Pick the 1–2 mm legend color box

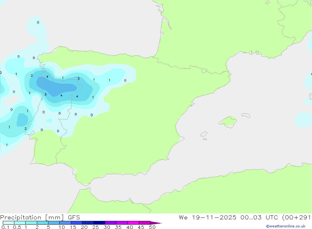pyautogui.click(x=31, y=223)
